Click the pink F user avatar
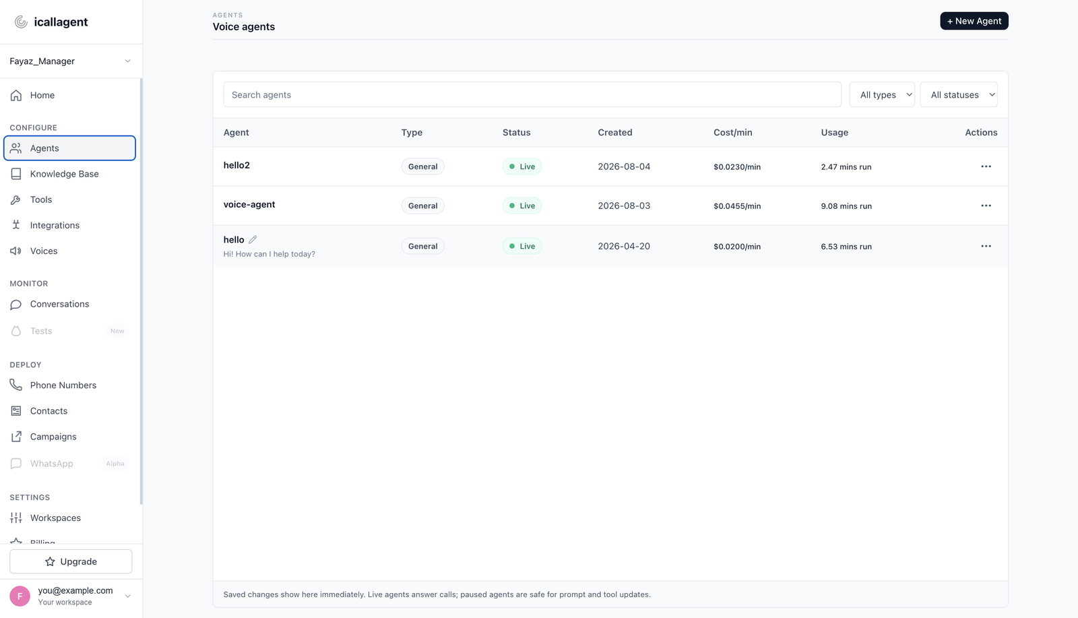 [x=20, y=596]
